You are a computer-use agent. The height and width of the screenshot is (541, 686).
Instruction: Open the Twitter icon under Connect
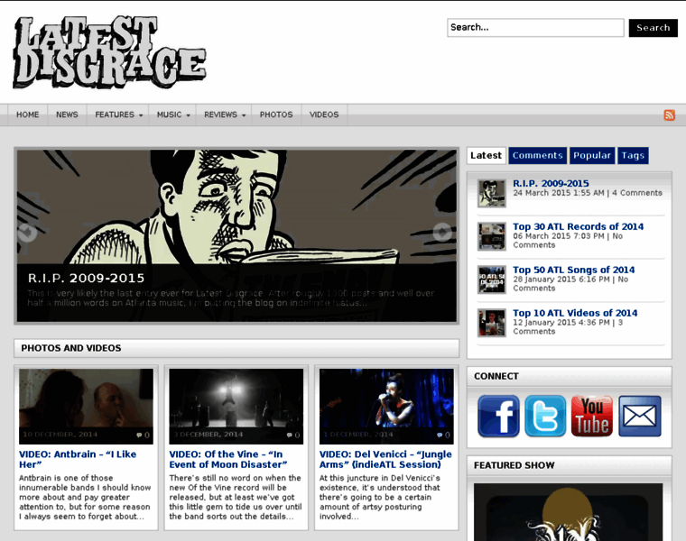545,417
